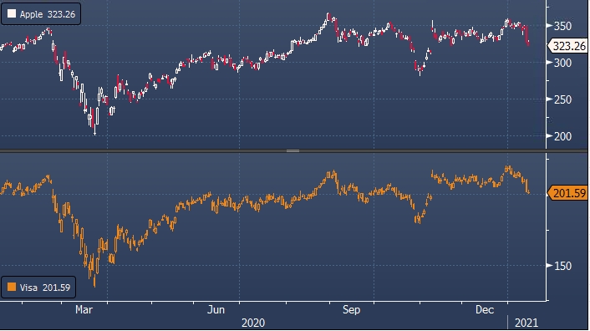Viewport: 590px width, 331px height.
Task: Click the white Apple legend color swatch
Action: tap(12, 14)
